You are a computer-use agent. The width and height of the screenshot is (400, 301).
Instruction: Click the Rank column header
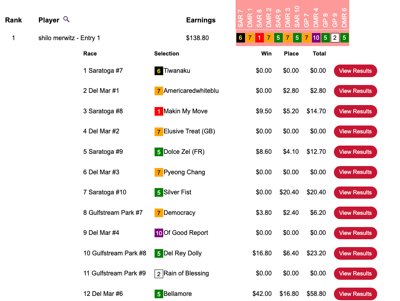pyautogui.click(x=13, y=20)
